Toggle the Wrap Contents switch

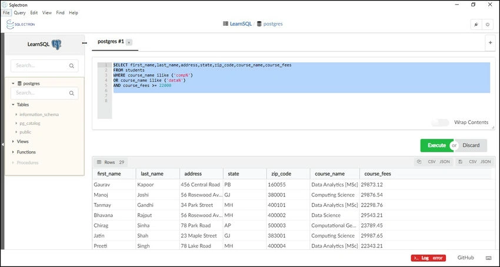coord(440,122)
